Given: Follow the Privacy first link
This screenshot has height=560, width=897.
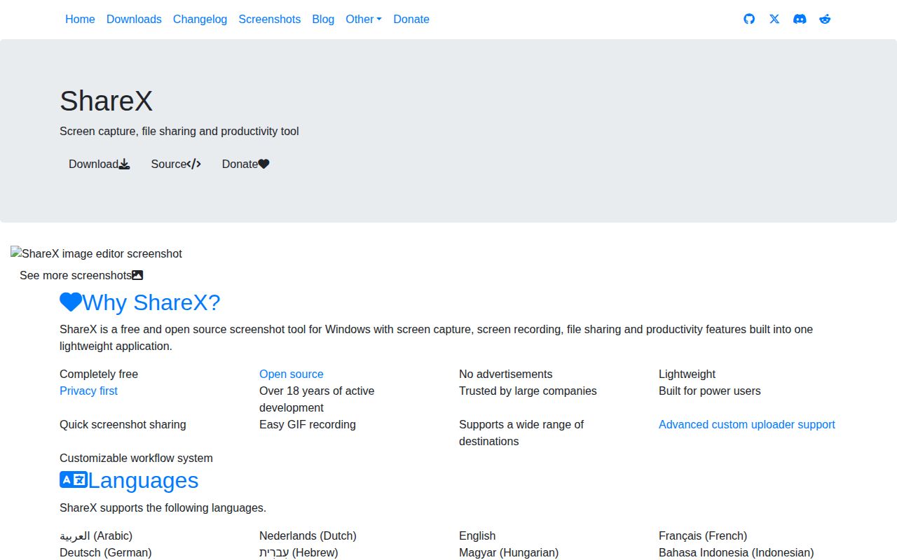Looking at the screenshot, I should coord(88,391).
